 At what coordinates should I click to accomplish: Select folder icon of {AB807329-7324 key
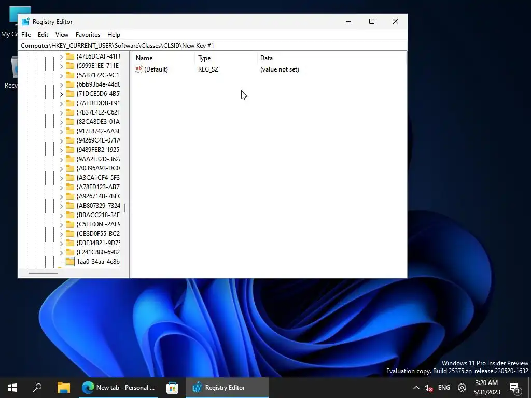click(x=70, y=205)
